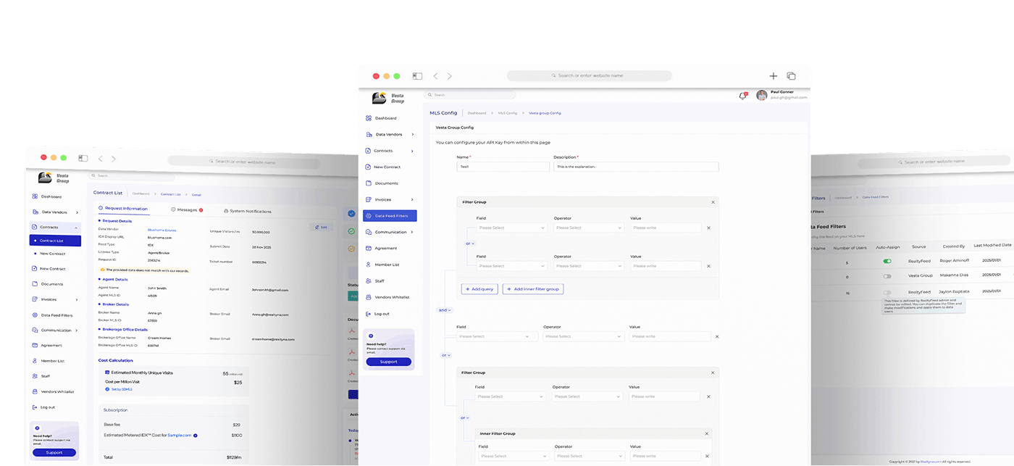This screenshot has width=1014, height=466.
Task: Open notifications bell in center window header
Action: pyautogui.click(x=742, y=96)
